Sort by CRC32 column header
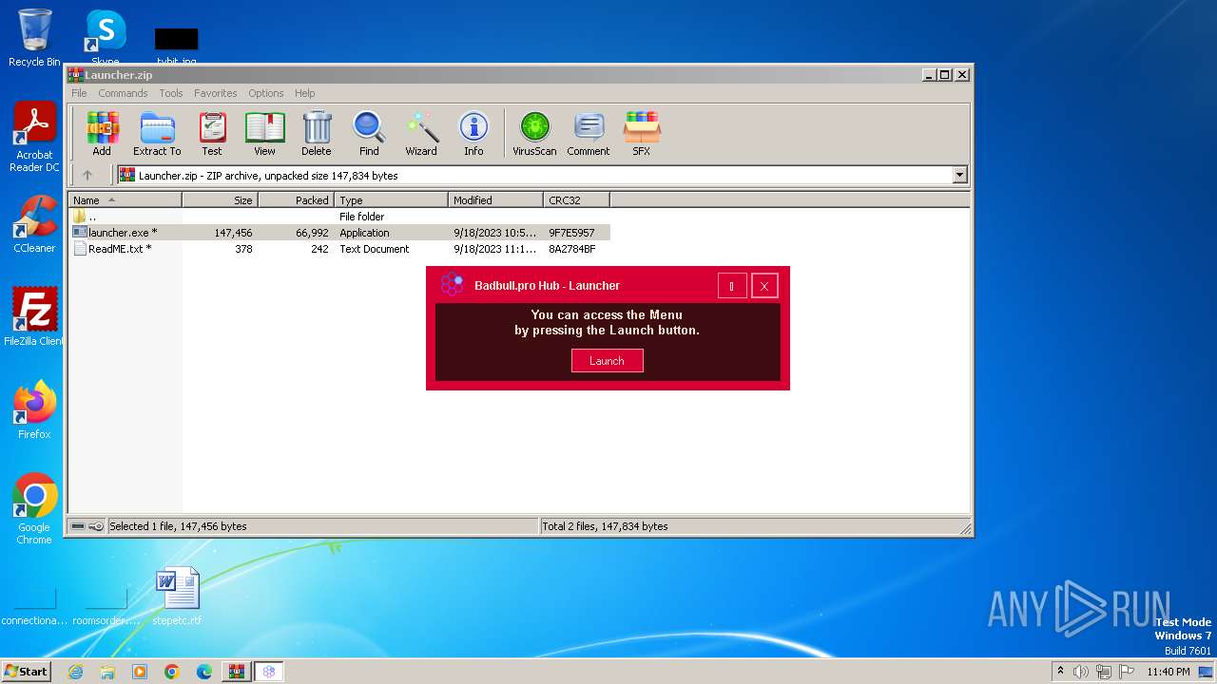This screenshot has height=684, width=1217. [x=576, y=200]
